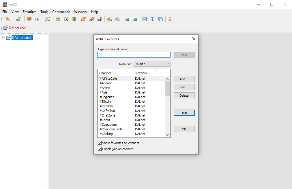The height and width of the screenshot is (189, 292).
Task: Open Favorites heart toolbar icon
Action: click(29, 19)
